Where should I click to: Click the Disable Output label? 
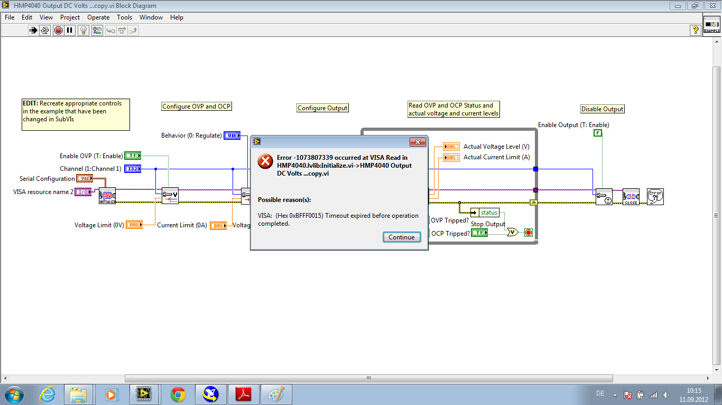tap(603, 109)
